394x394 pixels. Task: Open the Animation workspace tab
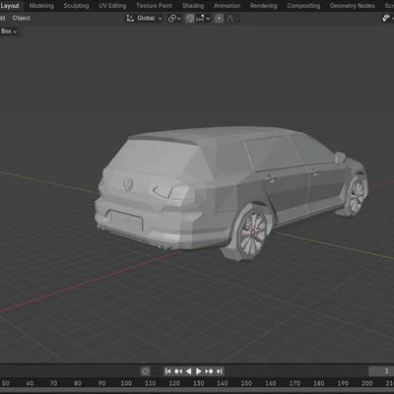[227, 6]
